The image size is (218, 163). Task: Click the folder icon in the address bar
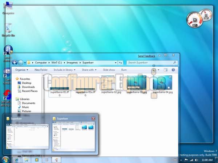click(x=29, y=63)
